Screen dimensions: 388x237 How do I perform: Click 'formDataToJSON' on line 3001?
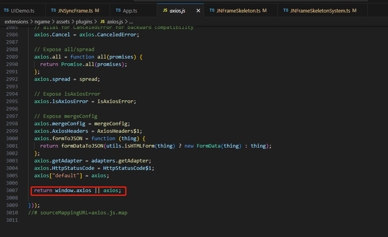click(82, 146)
